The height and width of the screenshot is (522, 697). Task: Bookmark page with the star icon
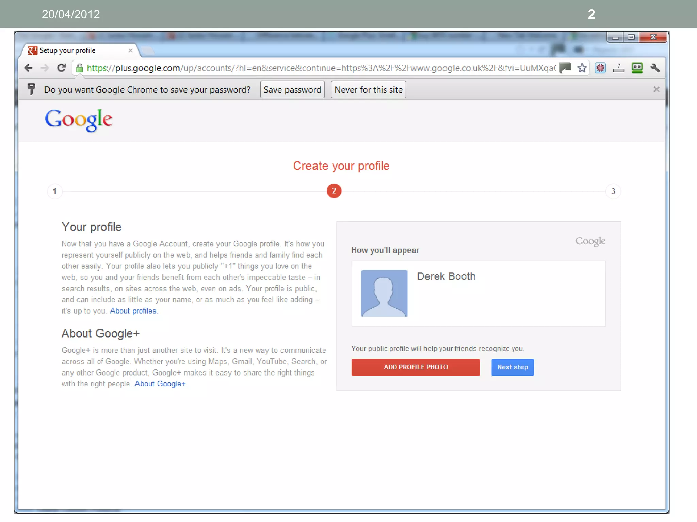point(582,68)
